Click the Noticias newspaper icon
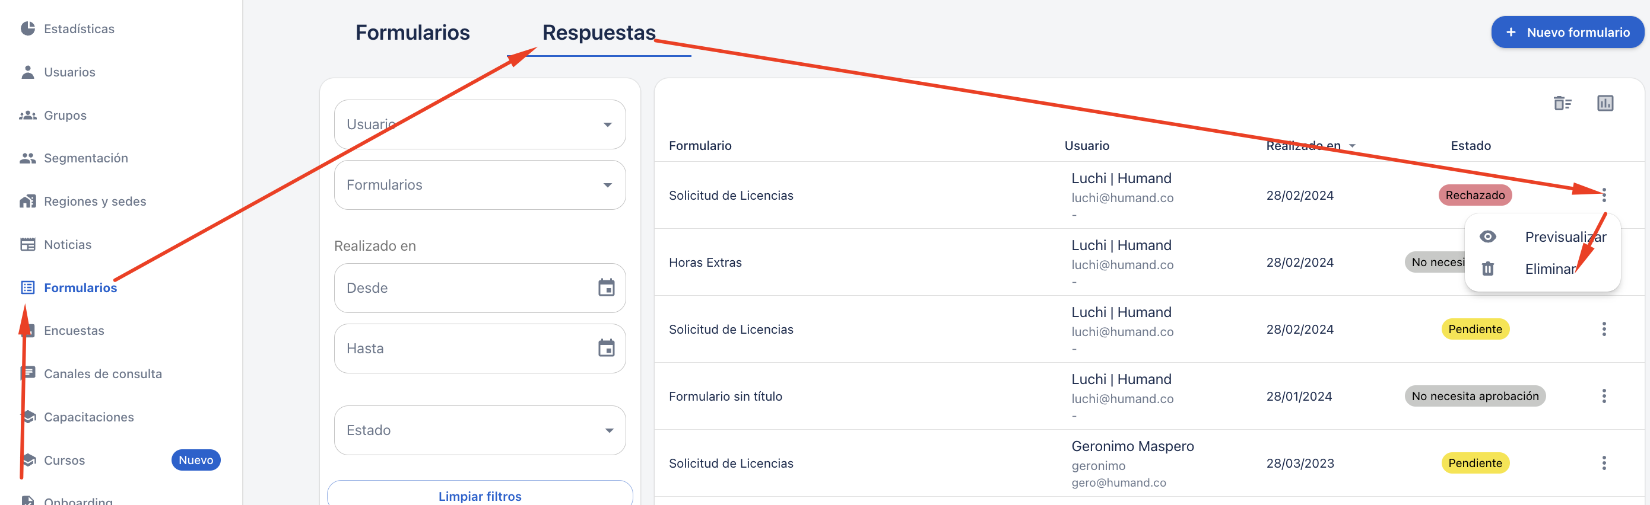The height and width of the screenshot is (505, 1650). click(x=27, y=245)
